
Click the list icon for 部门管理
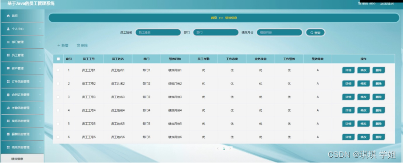pos(8,42)
